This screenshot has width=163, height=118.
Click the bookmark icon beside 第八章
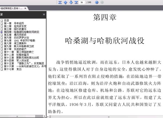coord(2,44)
